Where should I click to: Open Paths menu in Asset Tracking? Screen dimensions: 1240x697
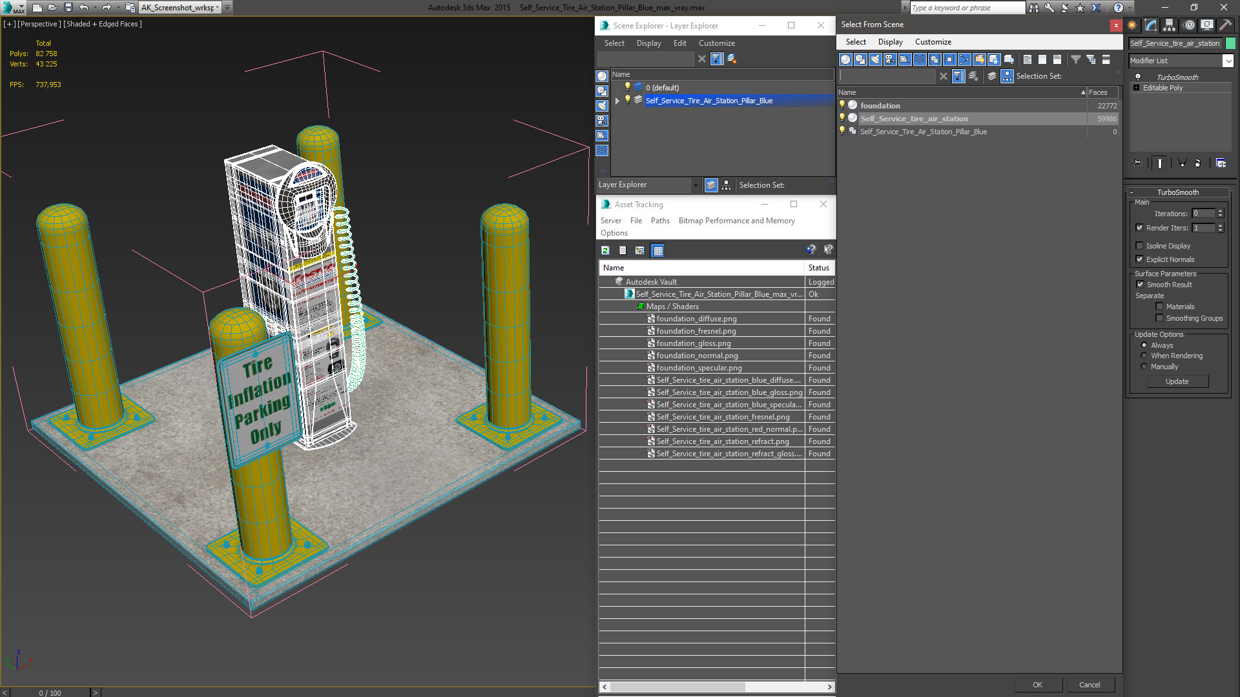pyautogui.click(x=660, y=221)
